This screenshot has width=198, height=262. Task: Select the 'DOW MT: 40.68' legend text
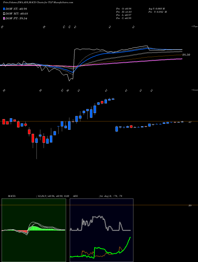(x=17, y=13)
